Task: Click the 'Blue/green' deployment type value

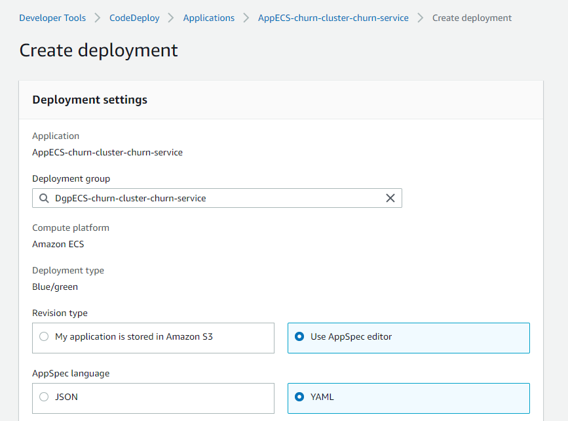Action: click(55, 287)
